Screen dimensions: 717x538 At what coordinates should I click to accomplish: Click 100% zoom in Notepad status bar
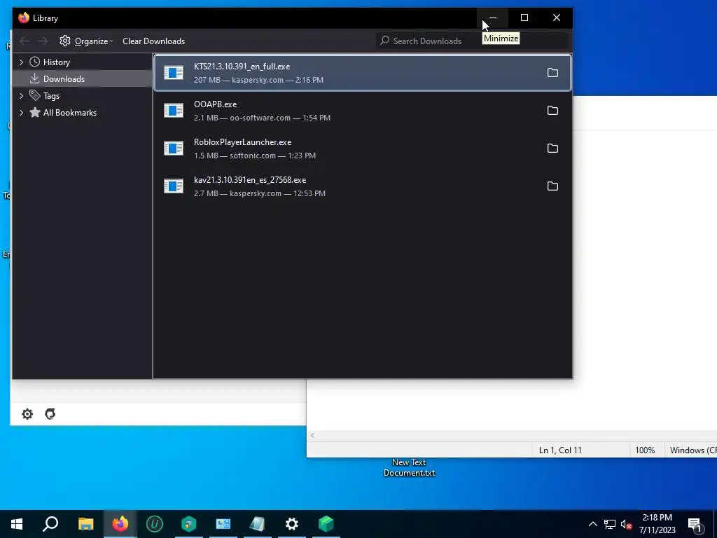pyautogui.click(x=645, y=450)
